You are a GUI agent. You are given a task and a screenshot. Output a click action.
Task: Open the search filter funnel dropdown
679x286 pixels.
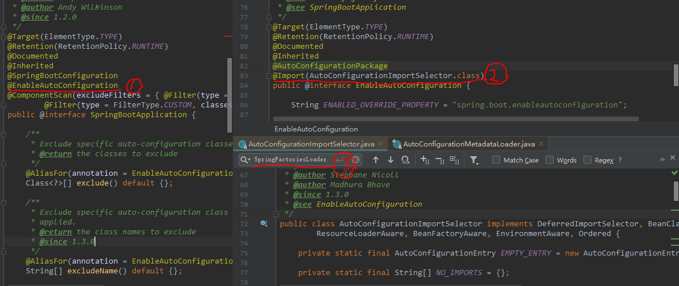(x=475, y=160)
